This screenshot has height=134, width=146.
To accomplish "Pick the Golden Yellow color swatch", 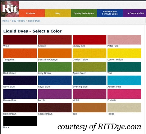I will (89, 53).
